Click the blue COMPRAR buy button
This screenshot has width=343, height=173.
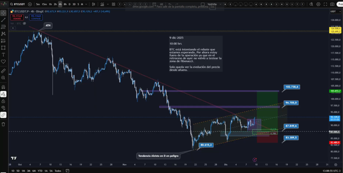coord(35,17)
